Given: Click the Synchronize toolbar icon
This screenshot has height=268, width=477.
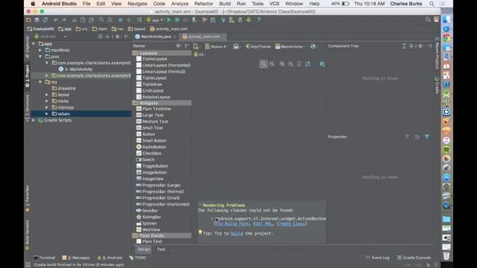Looking at the screenshot, I should click(x=45, y=20).
